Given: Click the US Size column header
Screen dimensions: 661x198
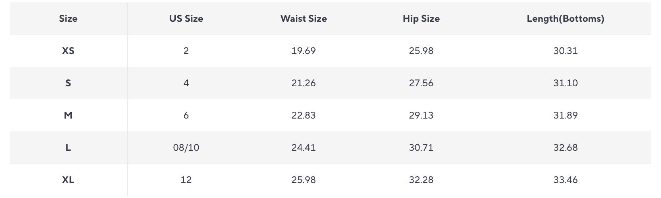Looking at the screenshot, I should point(186,19).
